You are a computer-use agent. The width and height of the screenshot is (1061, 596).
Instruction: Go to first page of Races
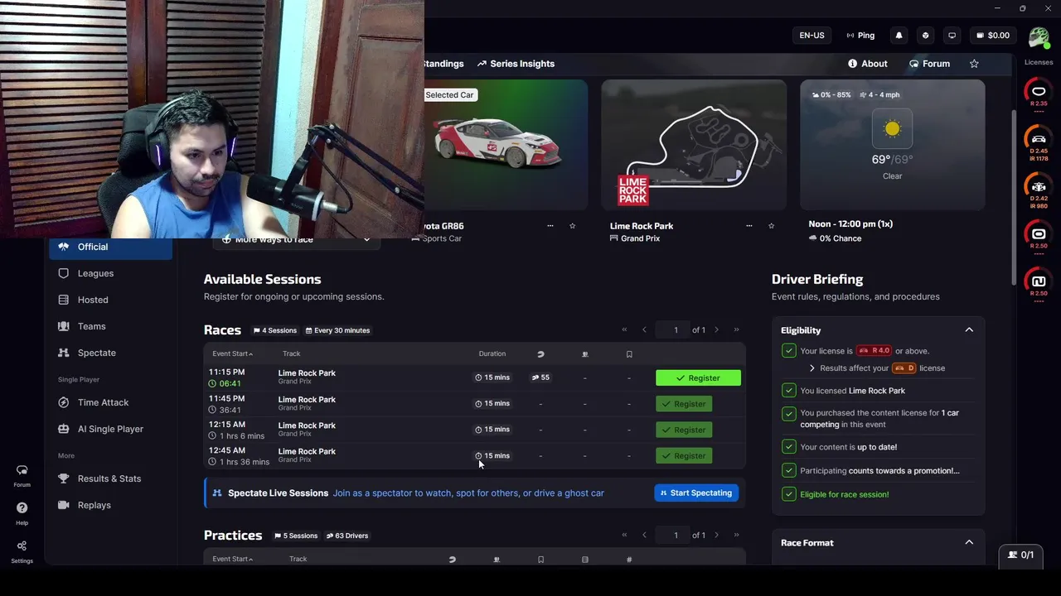pyautogui.click(x=624, y=330)
